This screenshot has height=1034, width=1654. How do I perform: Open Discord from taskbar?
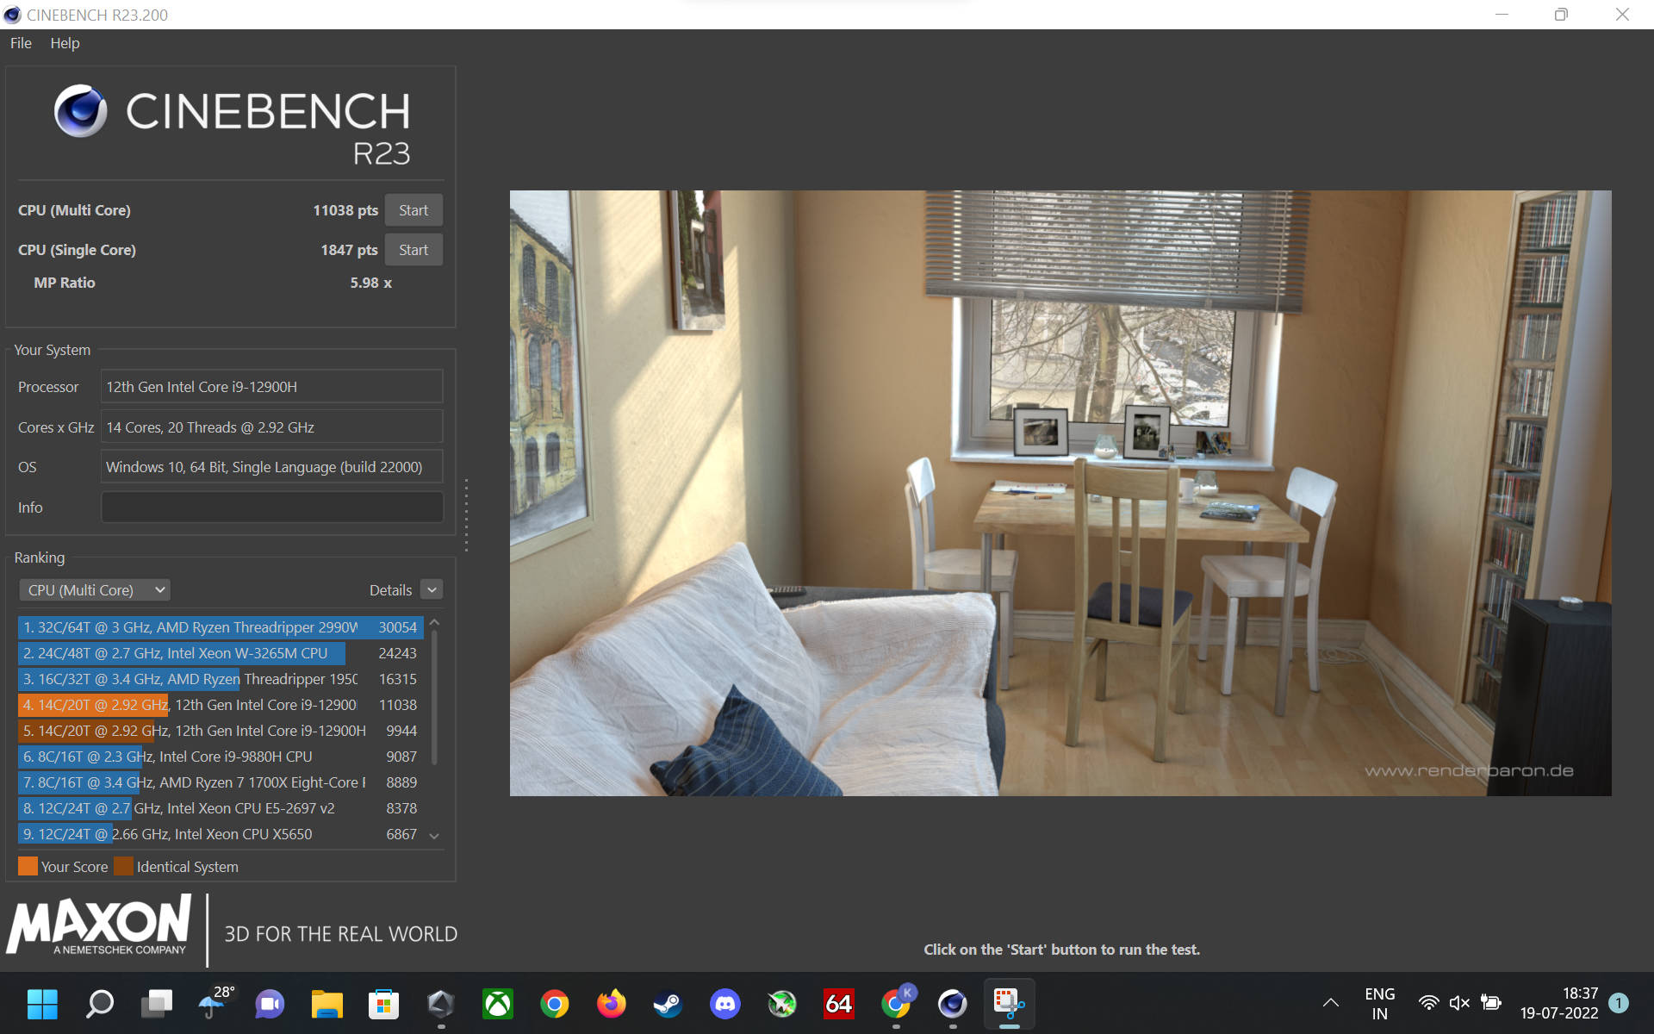(724, 1004)
